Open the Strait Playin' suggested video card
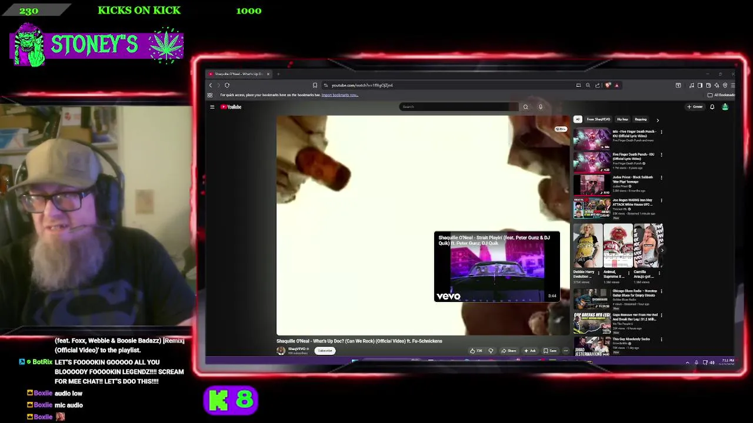This screenshot has width=753, height=423. pos(497,267)
